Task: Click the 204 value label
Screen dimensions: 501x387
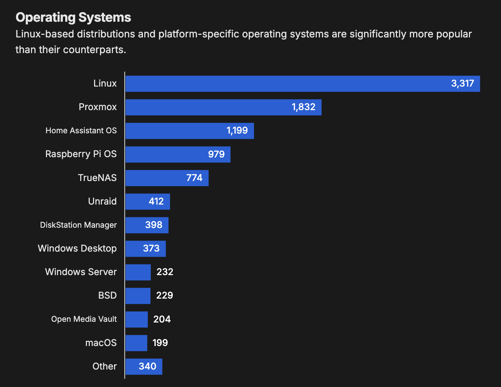Action: point(162,319)
